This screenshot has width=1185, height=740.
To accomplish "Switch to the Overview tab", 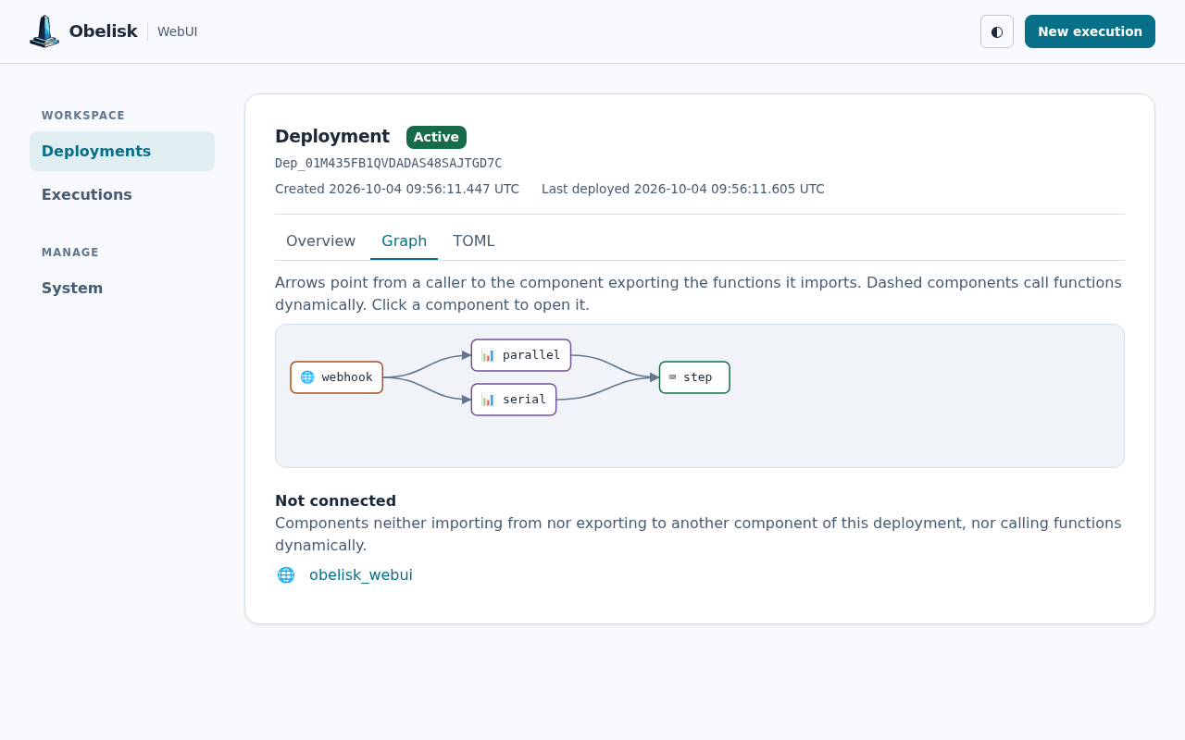I will (x=320, y=241).
